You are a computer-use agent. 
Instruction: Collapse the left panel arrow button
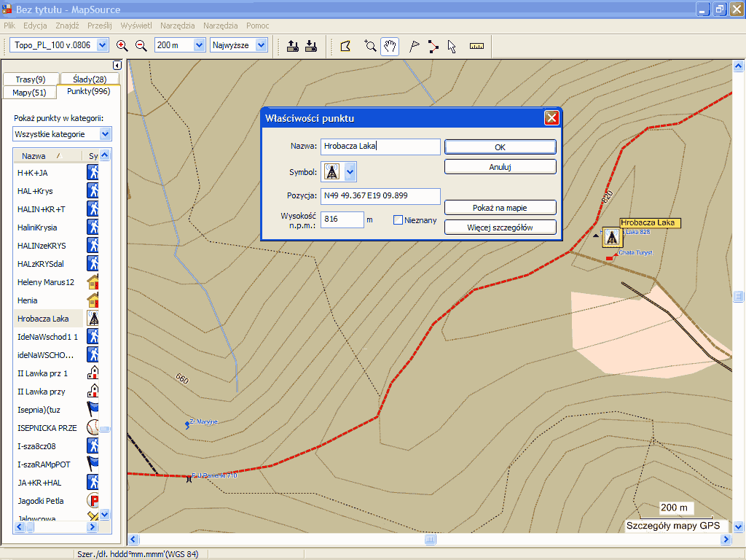coord(117,65)
